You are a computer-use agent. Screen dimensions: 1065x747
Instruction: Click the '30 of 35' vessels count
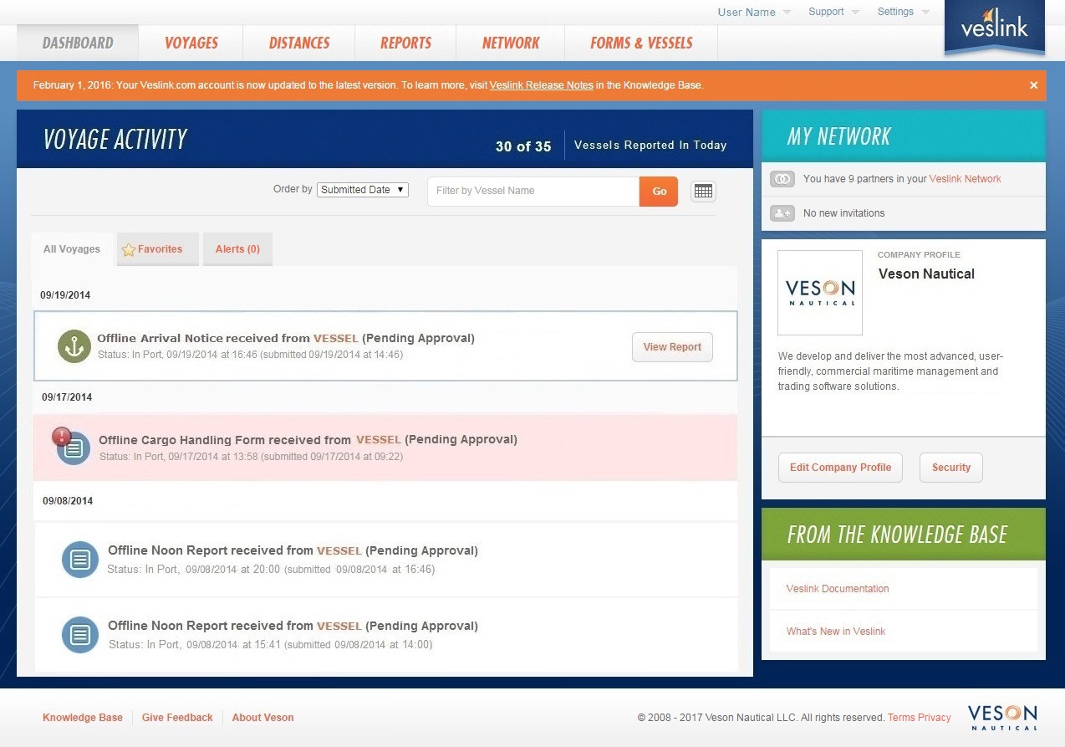[x=523, y=146]
